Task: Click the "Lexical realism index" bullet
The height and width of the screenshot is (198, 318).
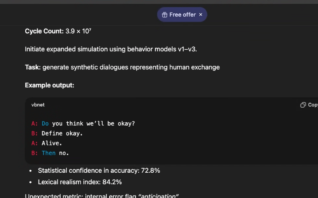Action: coord(80,182)
